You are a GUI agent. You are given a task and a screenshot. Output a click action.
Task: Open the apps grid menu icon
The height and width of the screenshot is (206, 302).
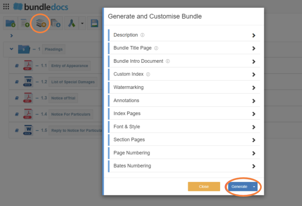click(6, 7)
